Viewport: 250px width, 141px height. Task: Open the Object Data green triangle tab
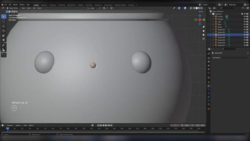209,101
